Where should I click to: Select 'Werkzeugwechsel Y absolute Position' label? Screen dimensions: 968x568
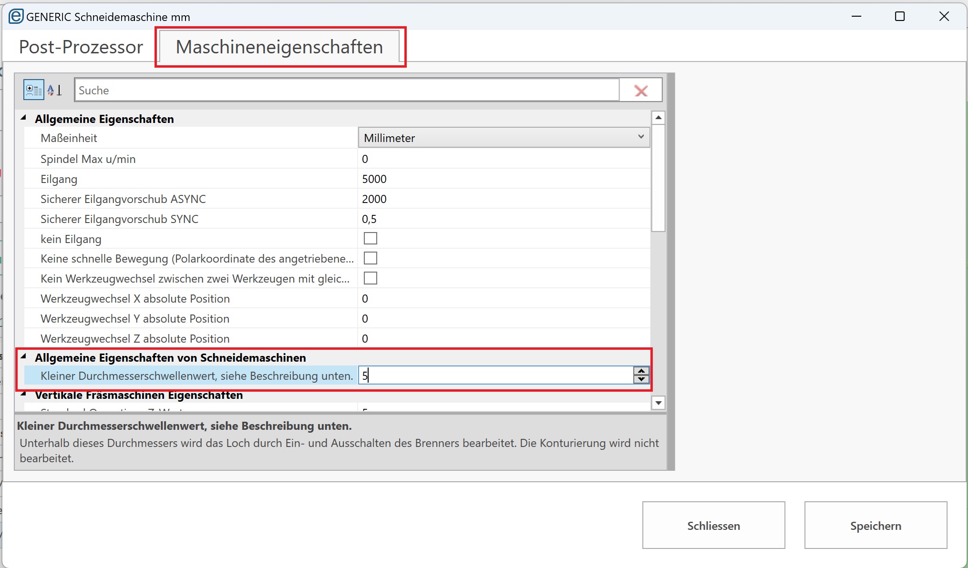[x=135, y=318]
